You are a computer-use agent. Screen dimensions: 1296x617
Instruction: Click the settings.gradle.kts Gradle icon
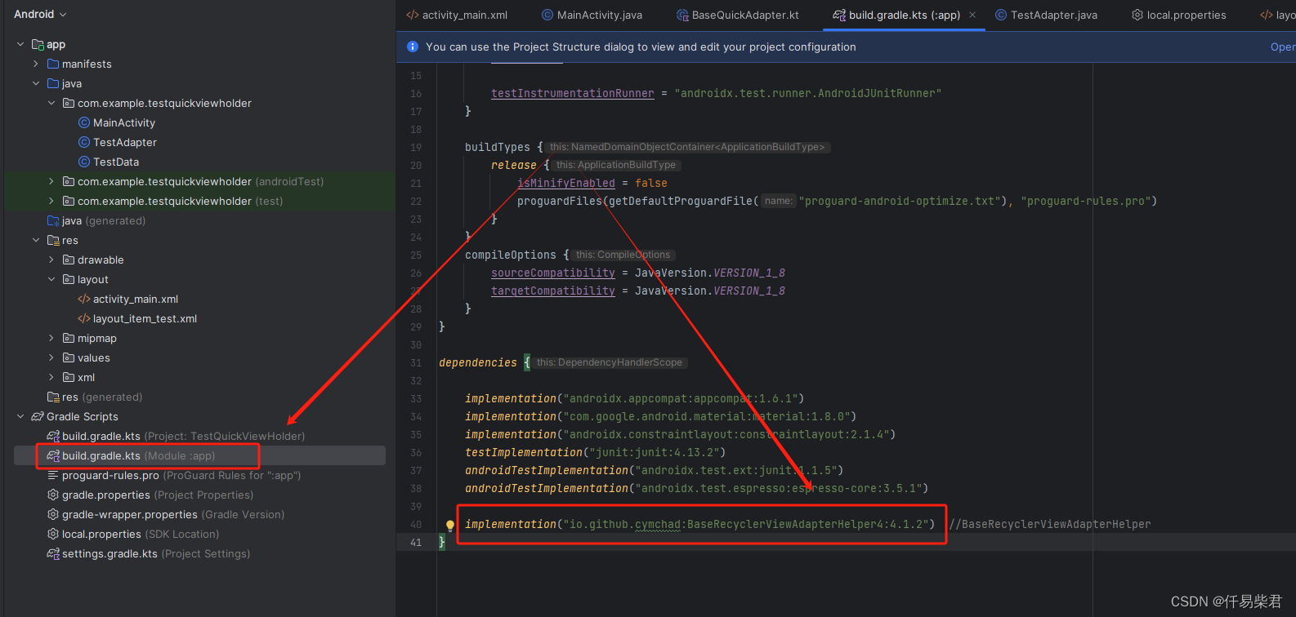coord(53,553)
